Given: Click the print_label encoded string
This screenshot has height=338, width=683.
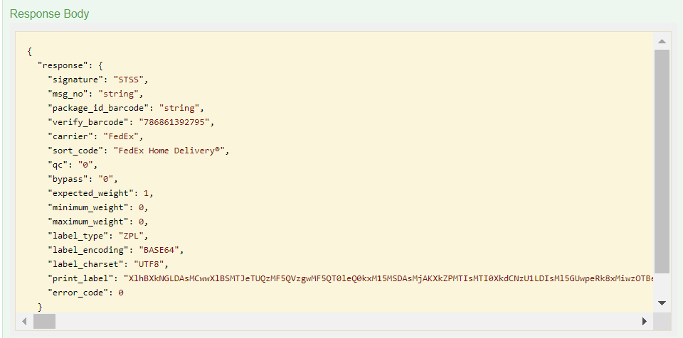Looking at the screenshot, I should [x=388, y=278].
